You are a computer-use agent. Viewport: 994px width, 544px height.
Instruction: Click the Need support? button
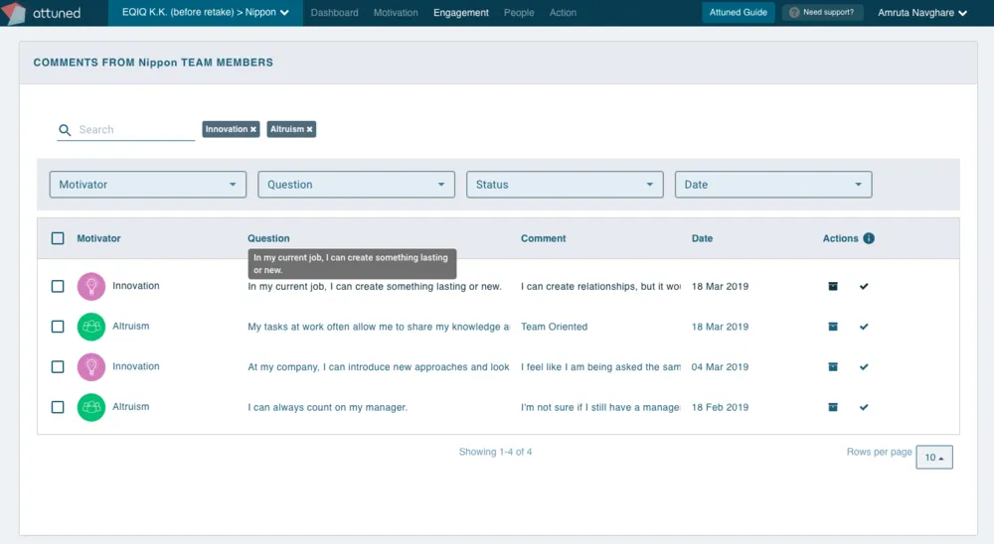(x=821, y=13)
